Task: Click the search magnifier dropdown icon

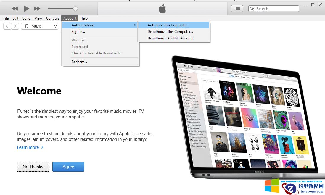Action: pos(252,9)
